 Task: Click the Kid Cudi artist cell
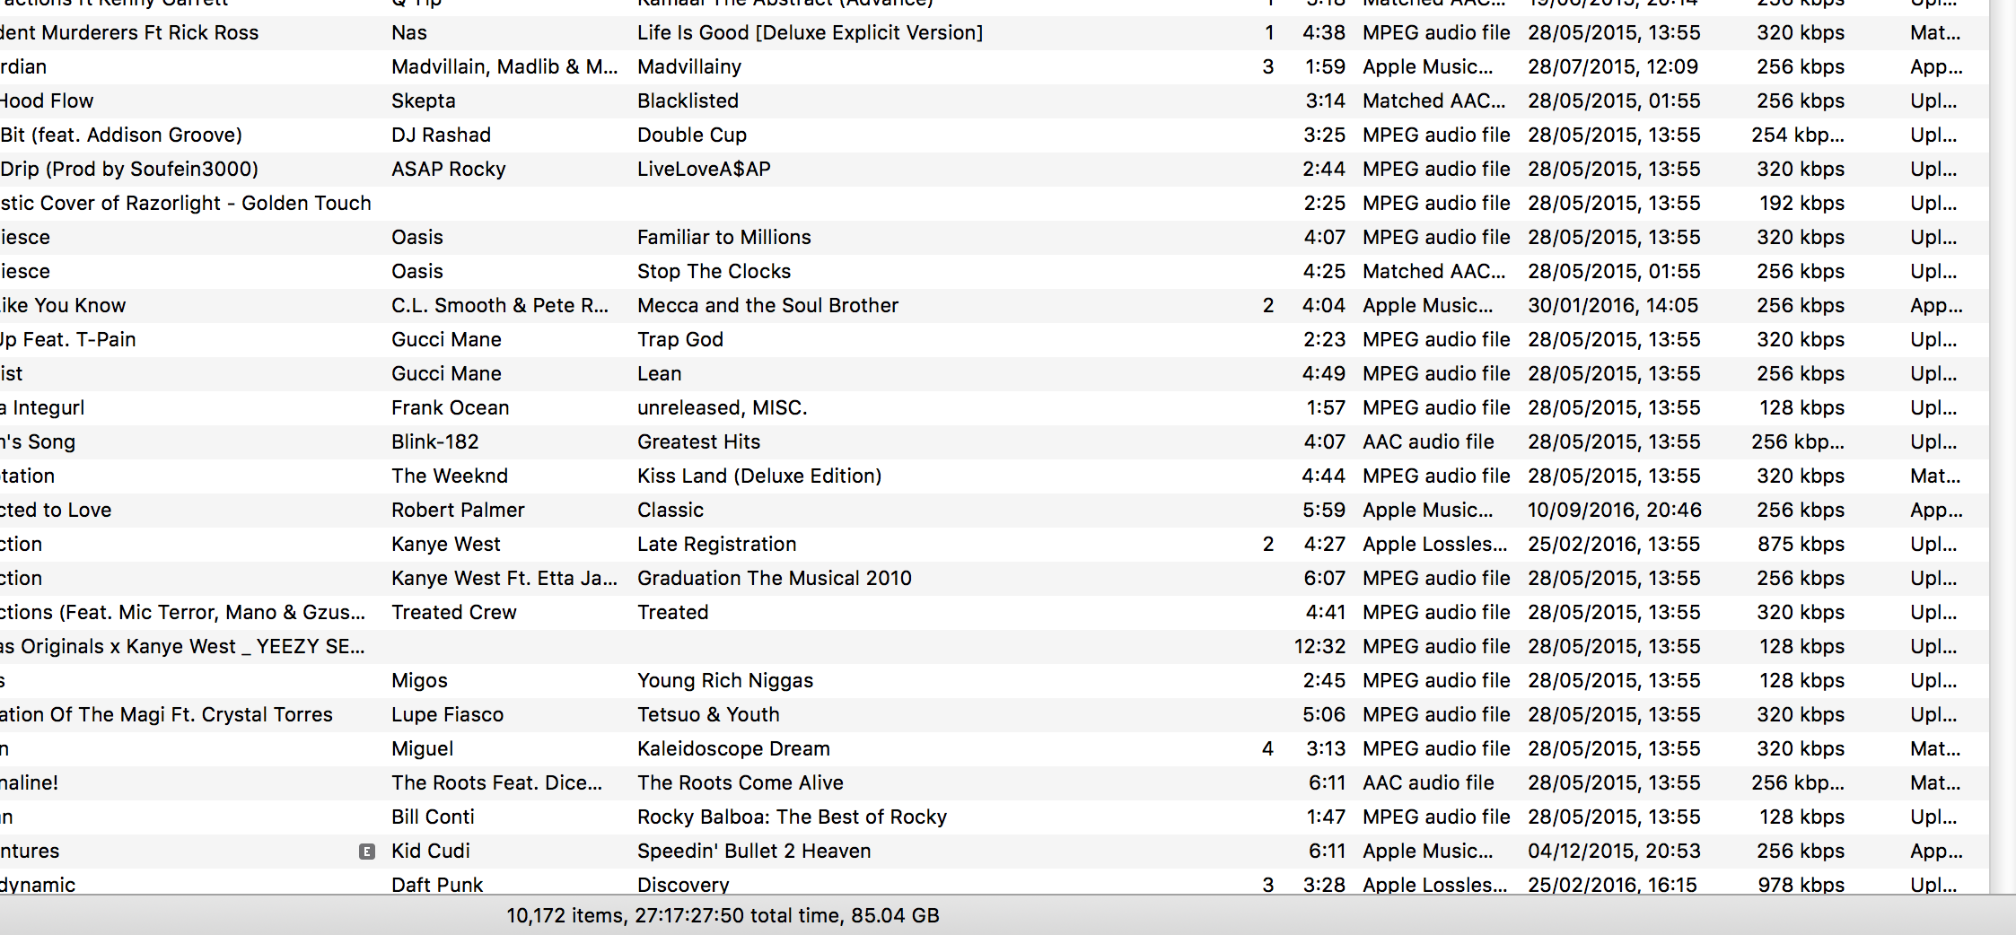click(431, 852)
